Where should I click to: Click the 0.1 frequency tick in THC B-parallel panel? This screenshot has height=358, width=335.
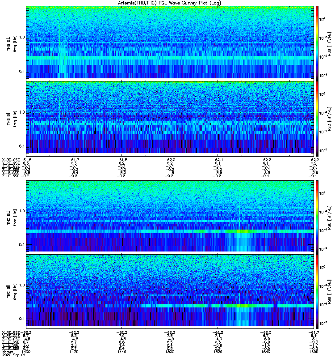22,319
